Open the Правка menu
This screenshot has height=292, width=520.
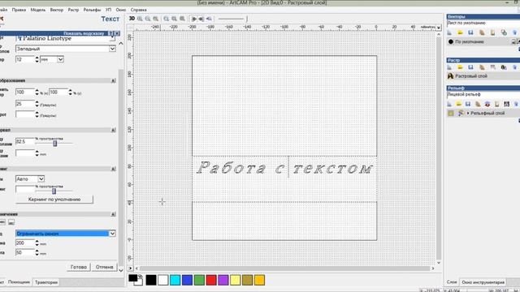click(19, 10)
